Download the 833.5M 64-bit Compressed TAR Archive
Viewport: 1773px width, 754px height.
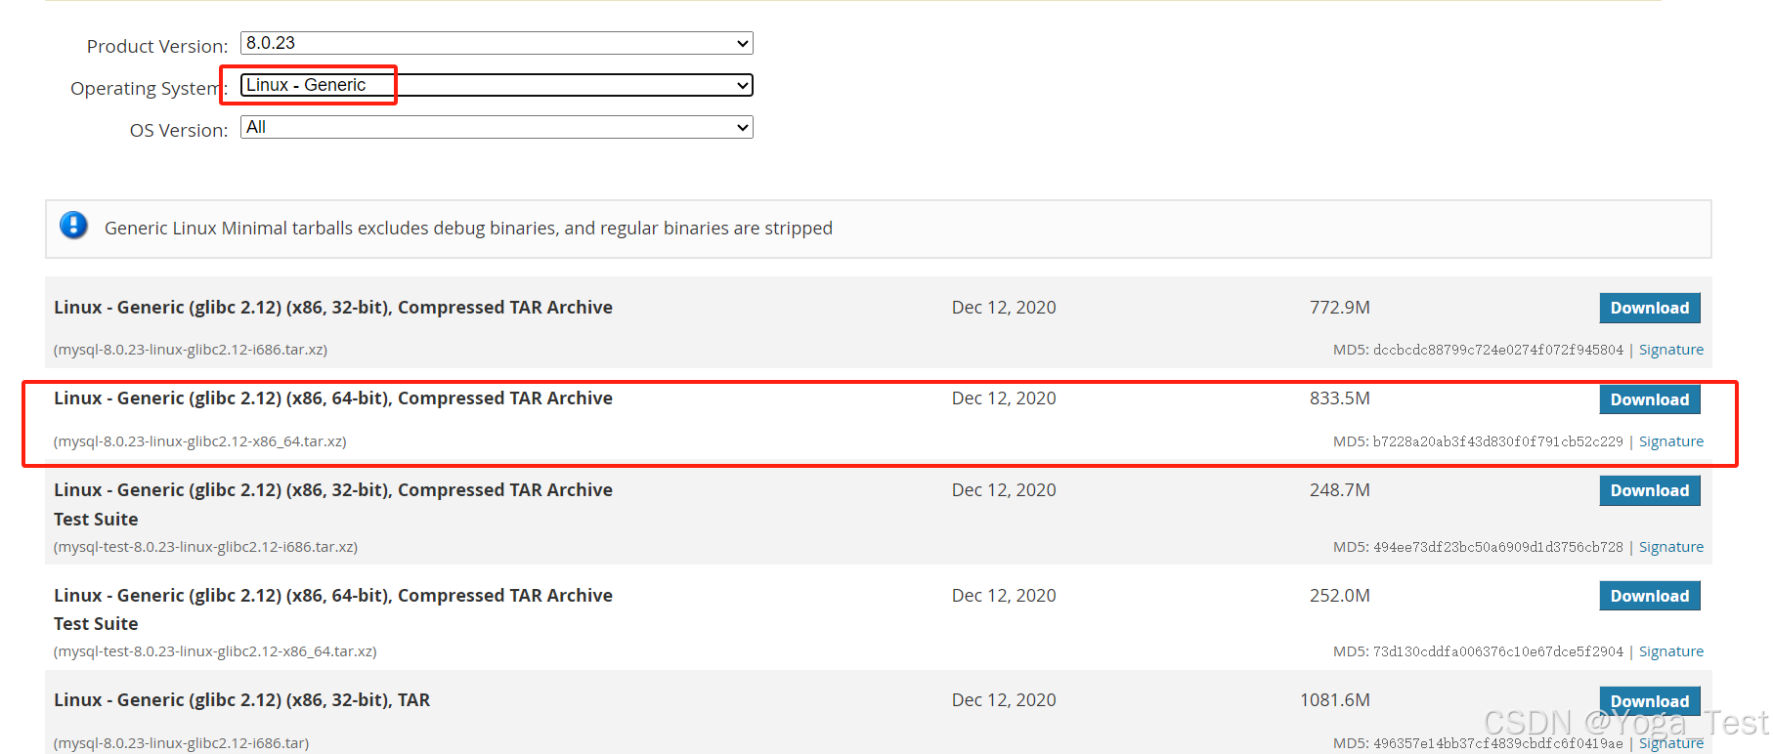(x=1649, y=399)
